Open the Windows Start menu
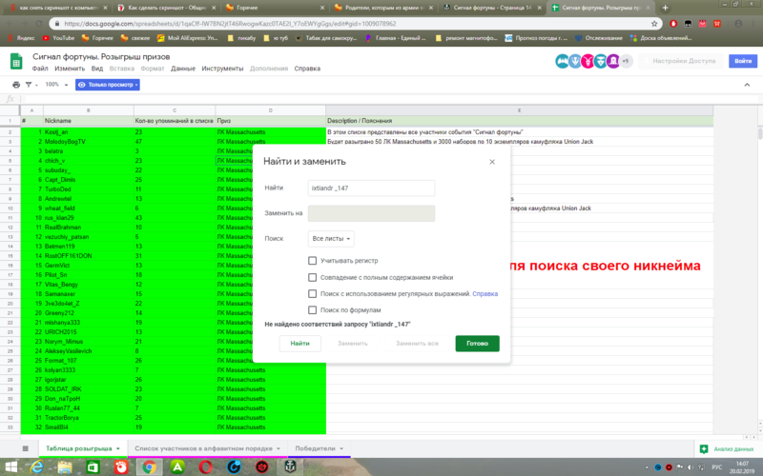The image size is (763, 476). click(10, 466)
